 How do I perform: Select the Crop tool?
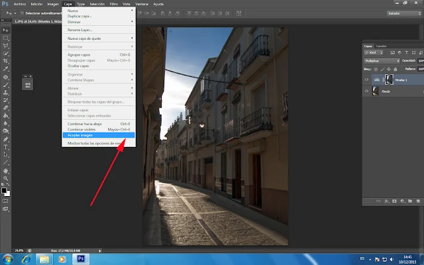coord(6,61)
